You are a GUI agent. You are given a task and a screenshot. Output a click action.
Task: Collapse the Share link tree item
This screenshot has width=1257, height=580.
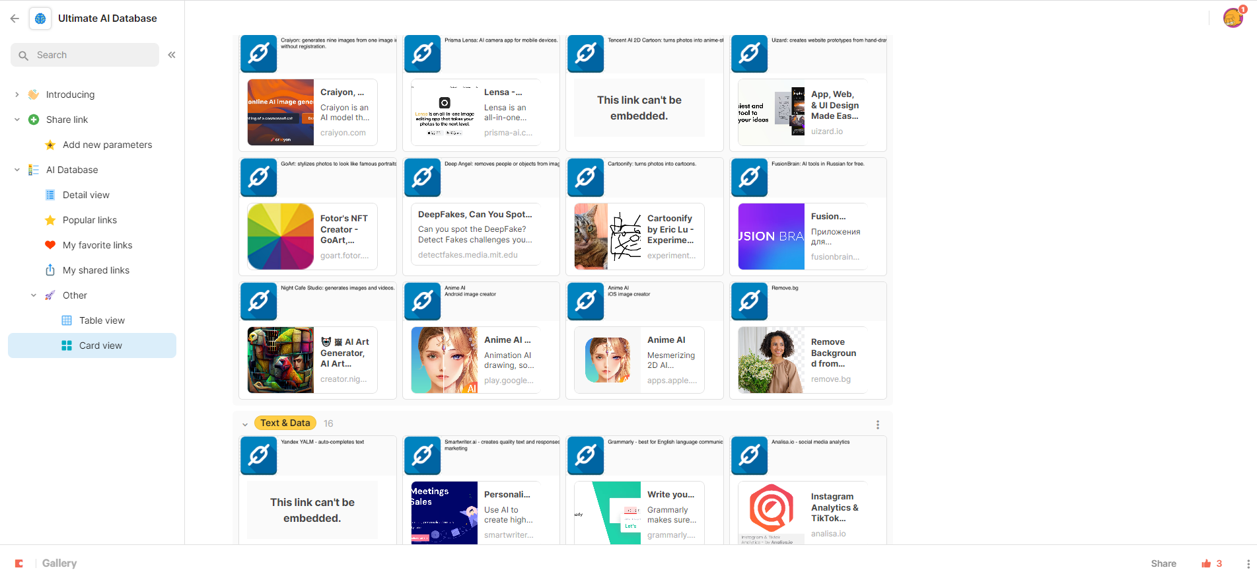coord(17,120)
